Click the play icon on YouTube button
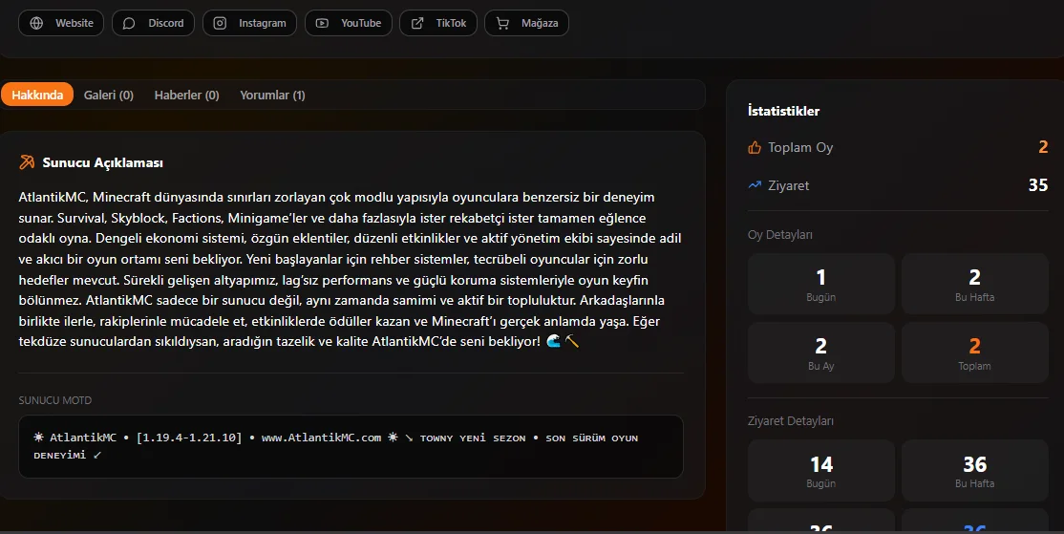1064x534 pixels. [322, 23]
